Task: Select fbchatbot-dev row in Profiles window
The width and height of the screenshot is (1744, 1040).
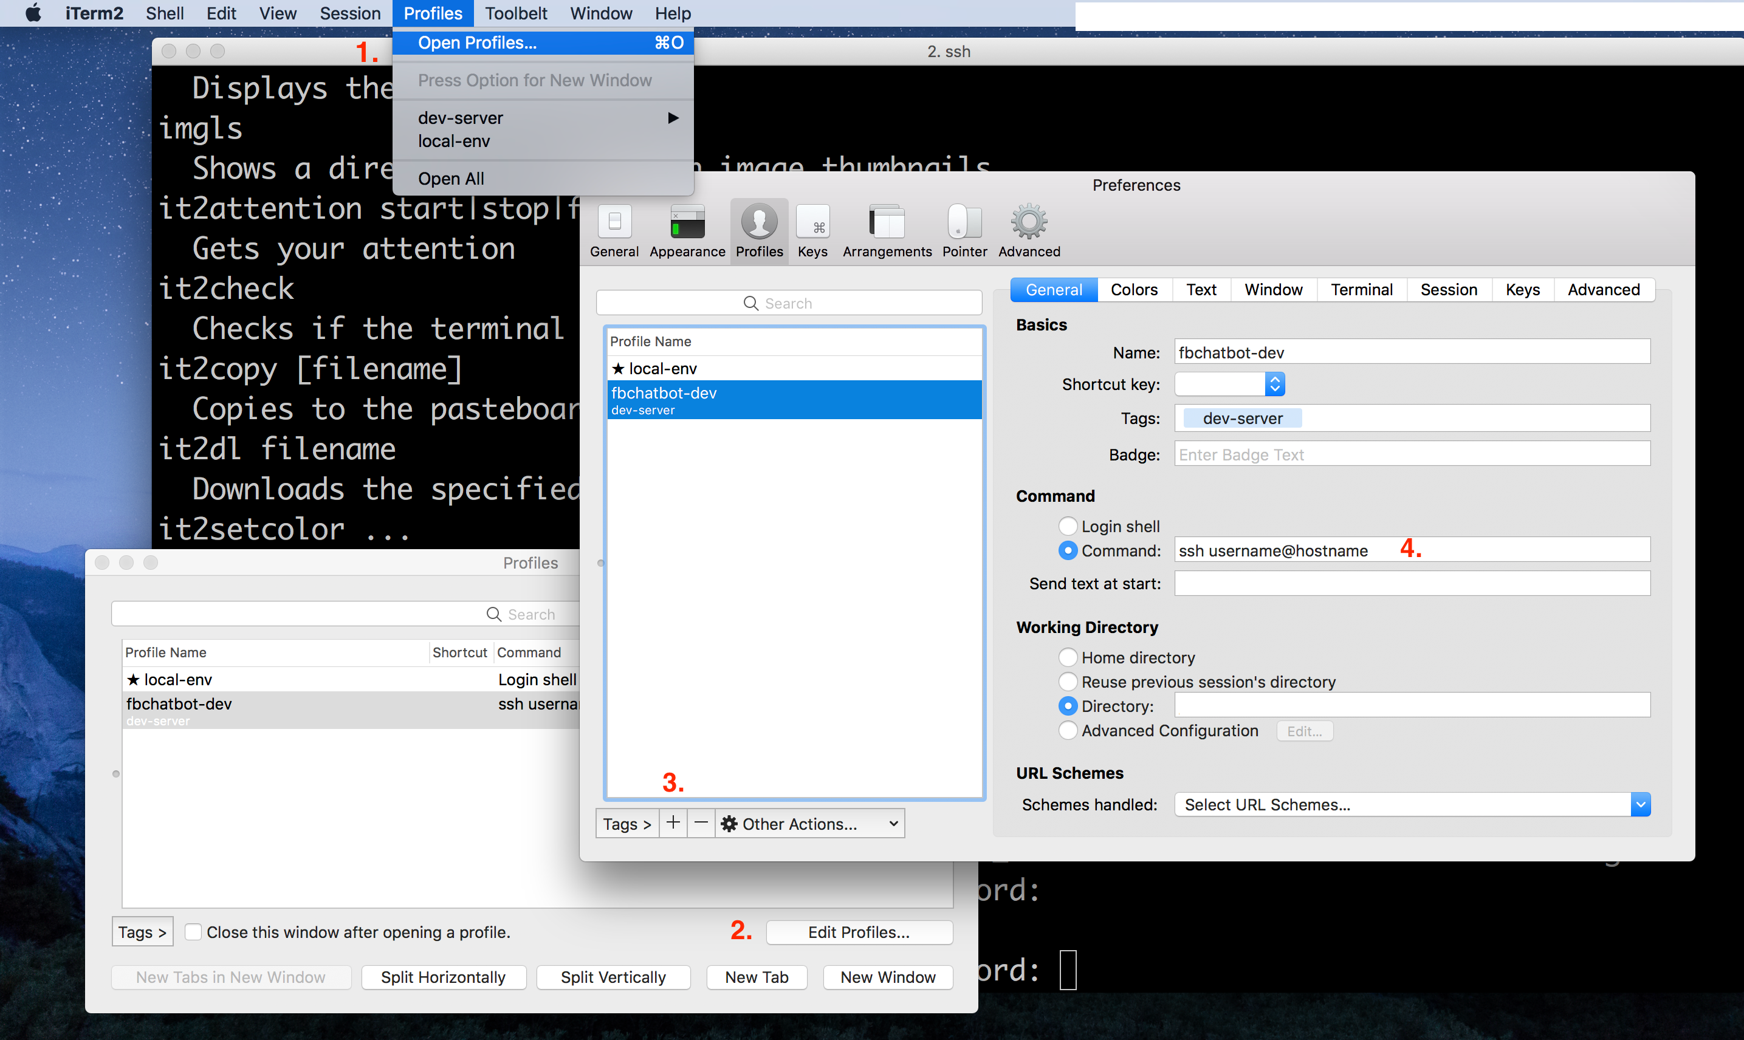Action: pyautogui.click(x=351, y=710)
